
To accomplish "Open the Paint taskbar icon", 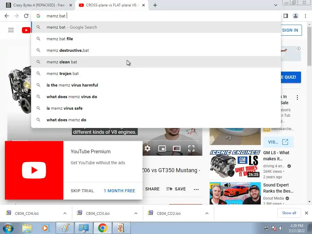I will pyautogui.click(x=65, y=228).
